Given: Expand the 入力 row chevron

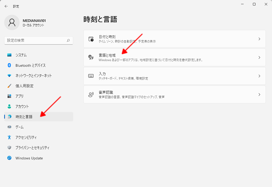Looking at the screenshot, I should (x=259, y=76).
